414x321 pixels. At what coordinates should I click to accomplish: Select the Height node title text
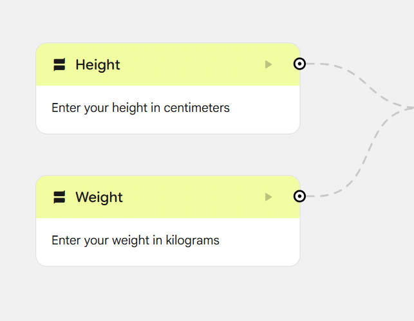pos(98,64)
